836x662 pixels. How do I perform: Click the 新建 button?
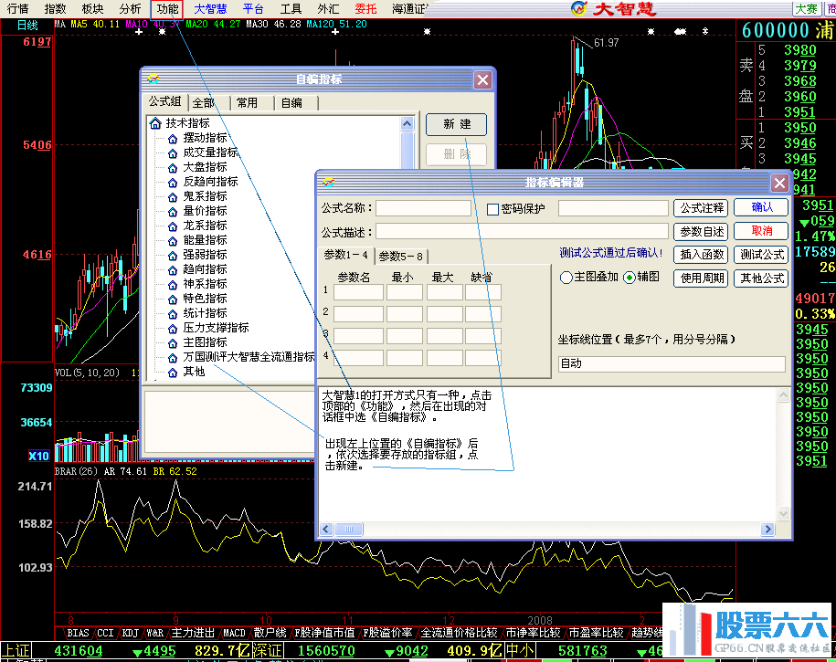[x=456, y=124]
